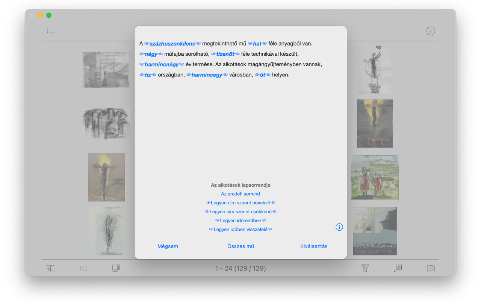Viewport: 481px width, 301px height.
Task: Click the 'öt' places link
Action: tap(263, 75)
